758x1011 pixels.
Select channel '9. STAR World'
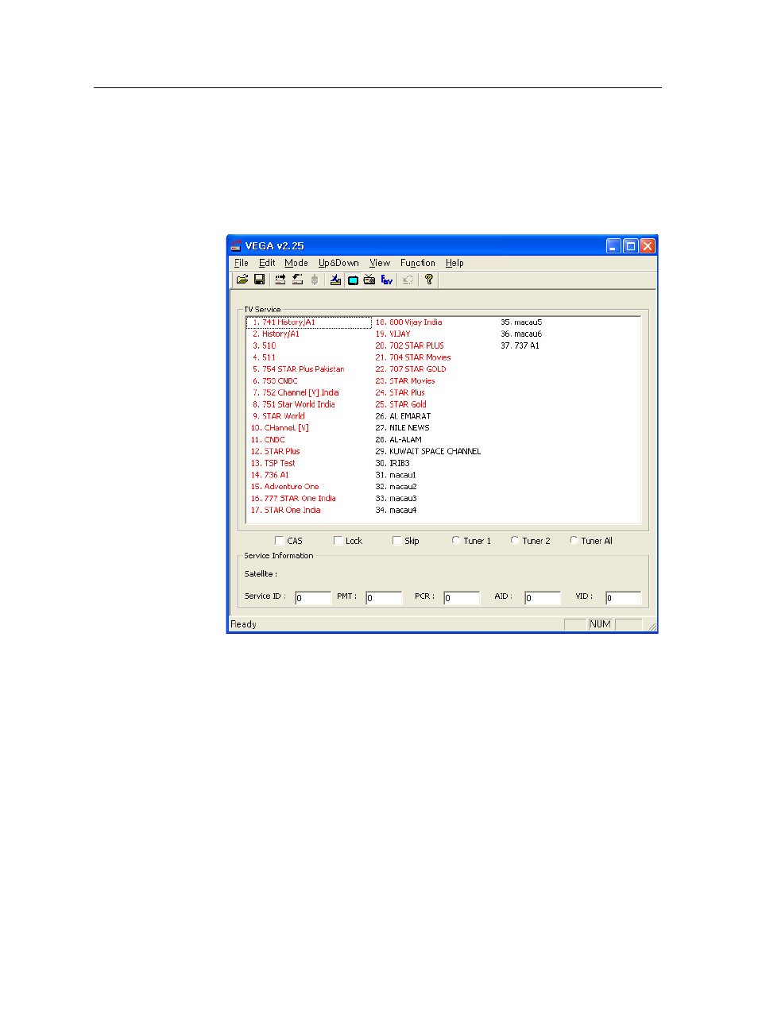(279, 416)
